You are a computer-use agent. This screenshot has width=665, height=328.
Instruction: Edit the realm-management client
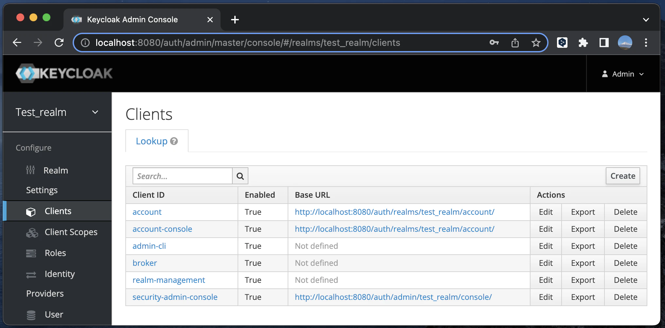pos(546,280)
